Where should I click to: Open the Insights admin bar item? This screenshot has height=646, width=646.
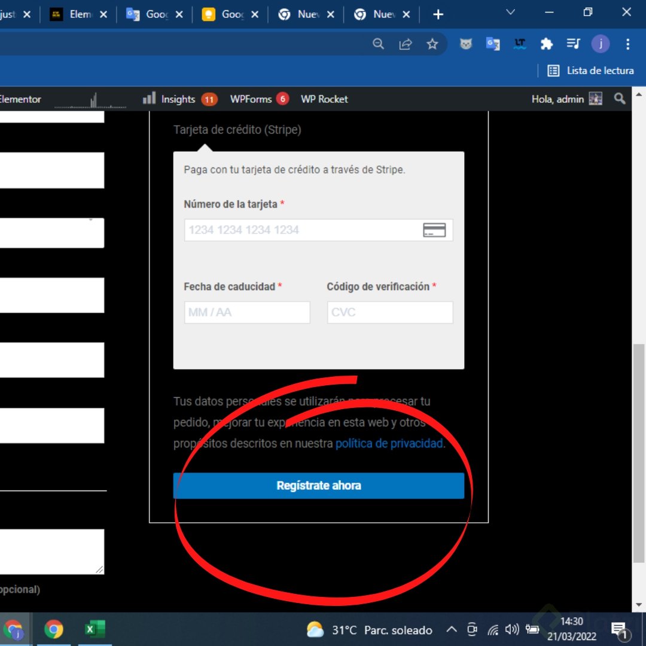[x=179, y=99]
